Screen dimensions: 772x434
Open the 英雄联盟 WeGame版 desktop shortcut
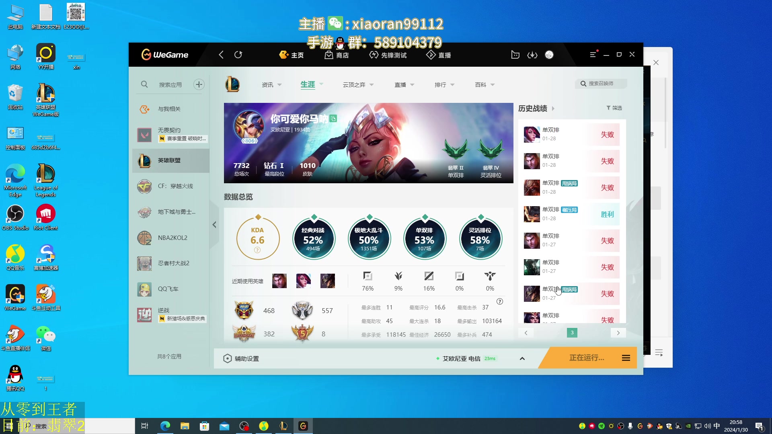click(x=46, y=100)
